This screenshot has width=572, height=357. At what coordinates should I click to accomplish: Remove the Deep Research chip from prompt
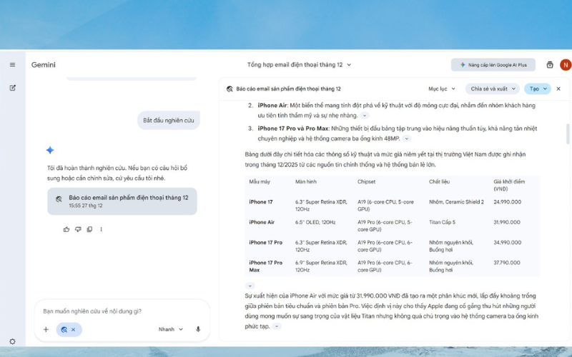[x=73, y=330]
